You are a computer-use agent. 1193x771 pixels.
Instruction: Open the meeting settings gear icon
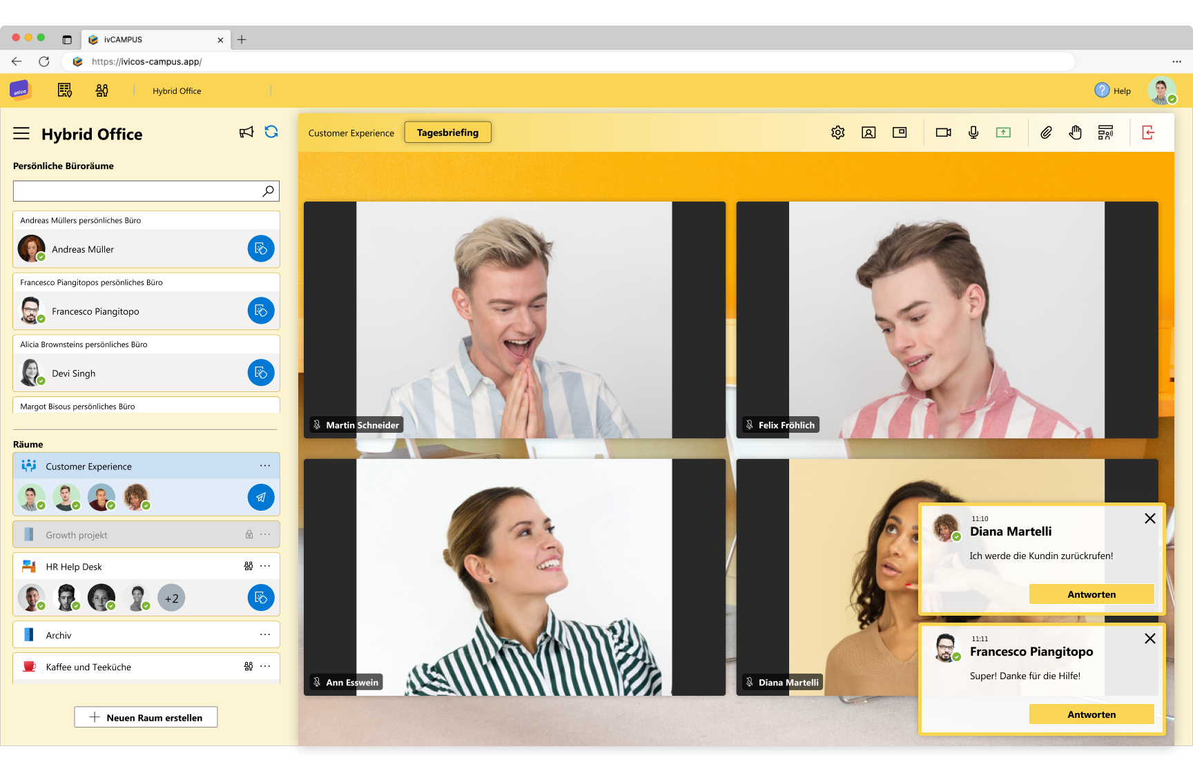coord(837,132)
